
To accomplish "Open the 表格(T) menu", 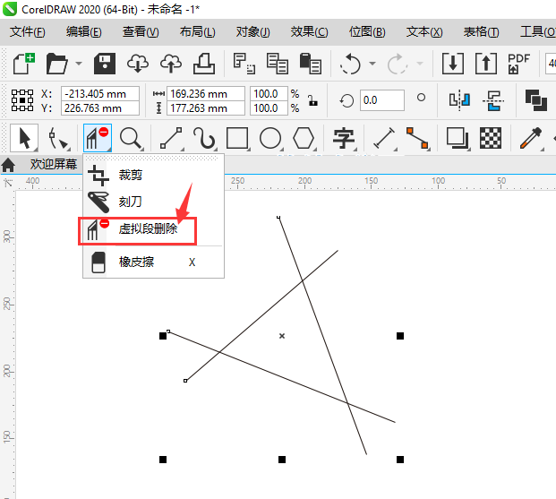I will coord(481,32).
